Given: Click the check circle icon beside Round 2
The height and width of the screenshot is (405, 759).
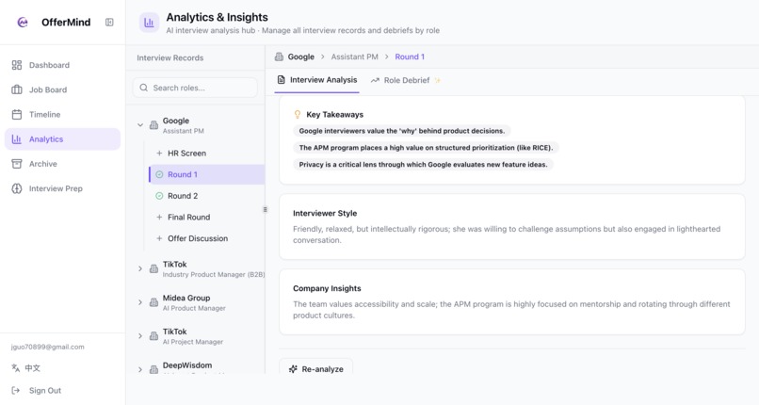Looking at the screenshot, I should (159, 196).
